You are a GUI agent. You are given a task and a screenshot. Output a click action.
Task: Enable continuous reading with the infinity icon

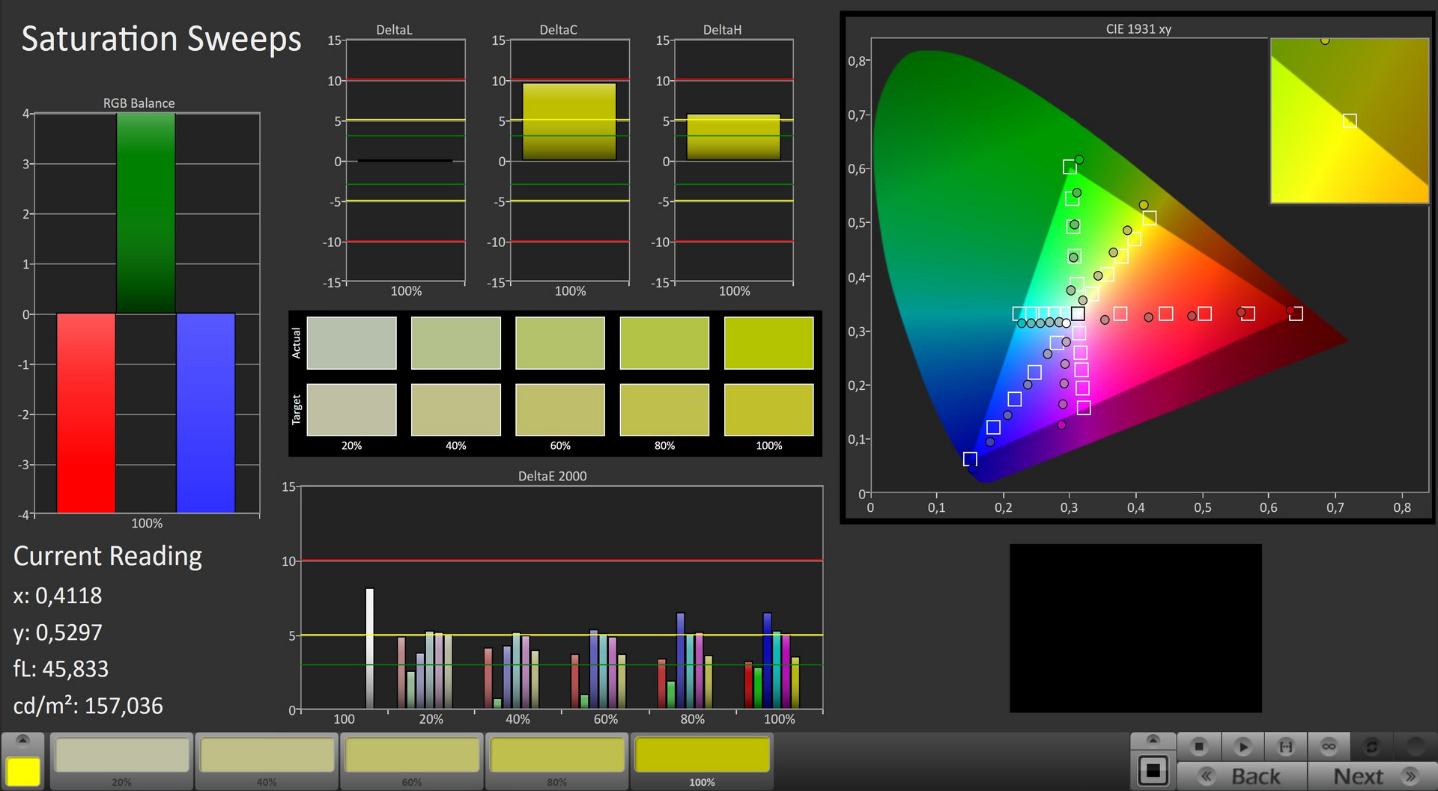pyautogui.click(x=1329, y=746)
